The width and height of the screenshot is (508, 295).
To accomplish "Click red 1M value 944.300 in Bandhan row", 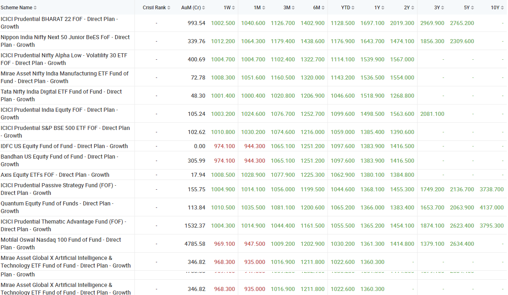I will (x=255, y=161).
